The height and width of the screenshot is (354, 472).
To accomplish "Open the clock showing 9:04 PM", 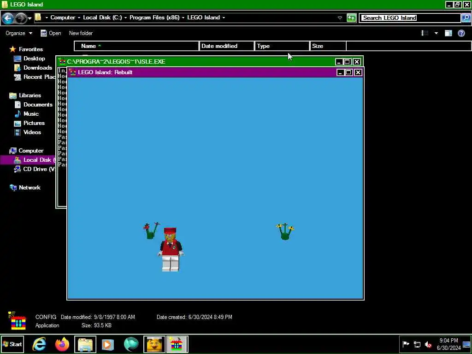I will (448, 344).
